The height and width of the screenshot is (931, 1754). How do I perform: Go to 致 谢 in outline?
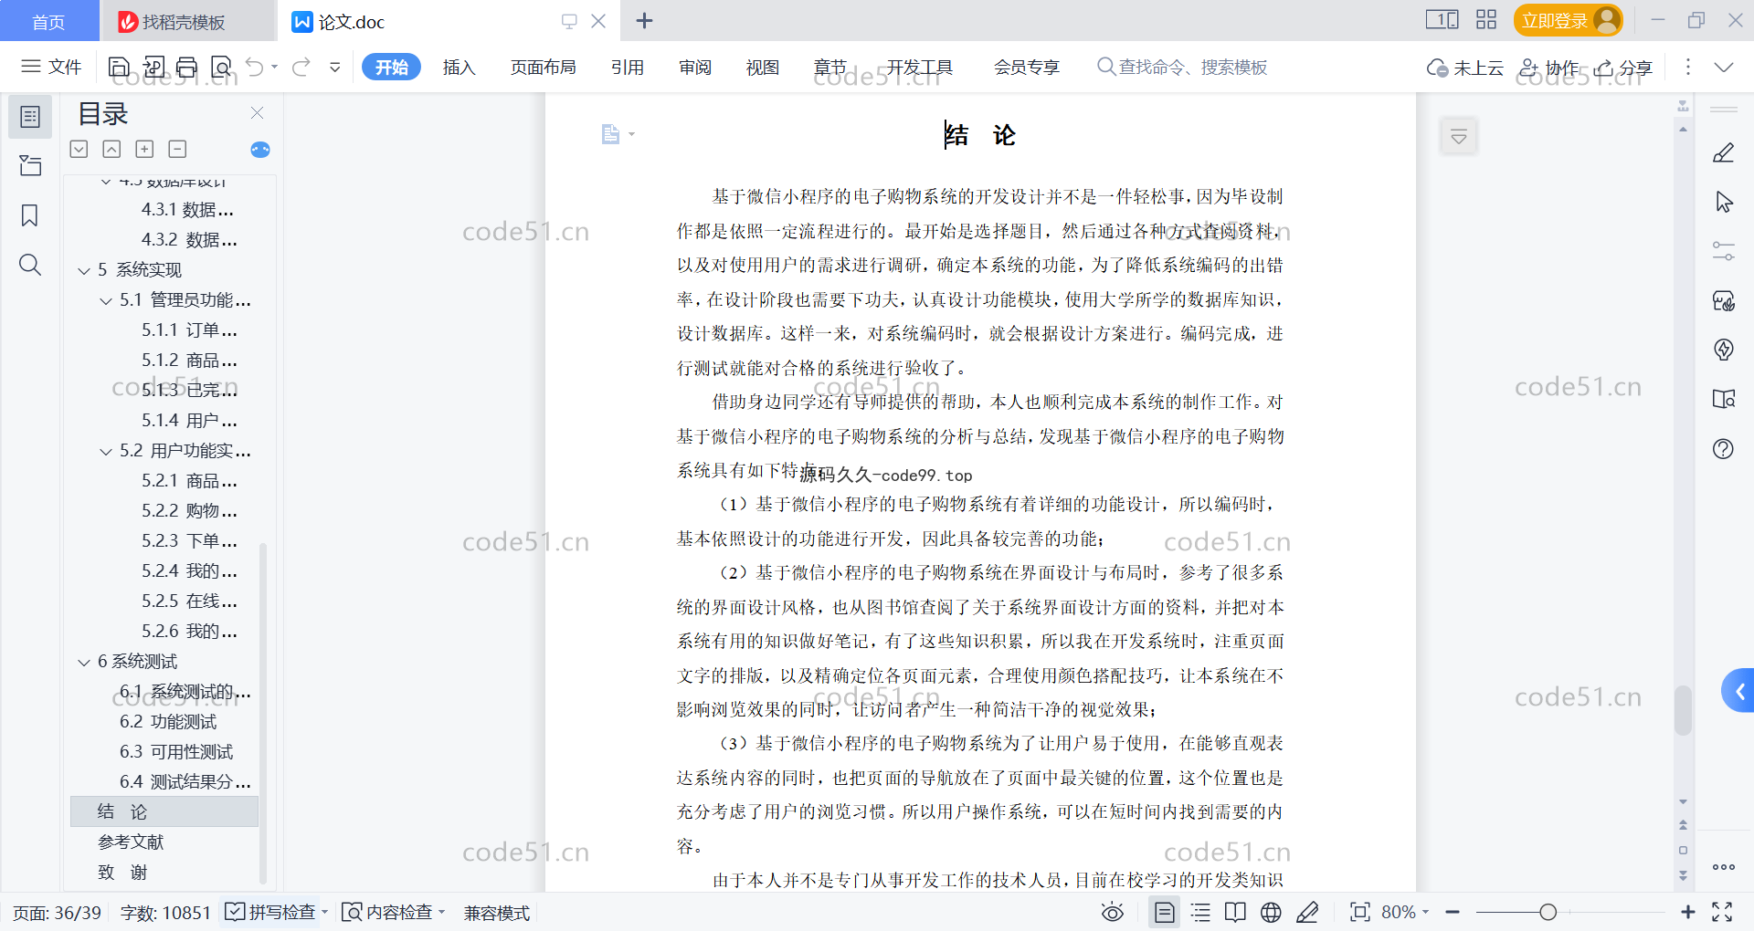coord(122,872)
